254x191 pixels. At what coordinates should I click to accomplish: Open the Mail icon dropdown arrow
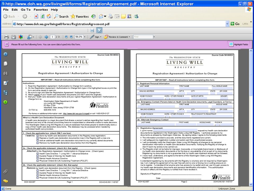pos(105,16)
